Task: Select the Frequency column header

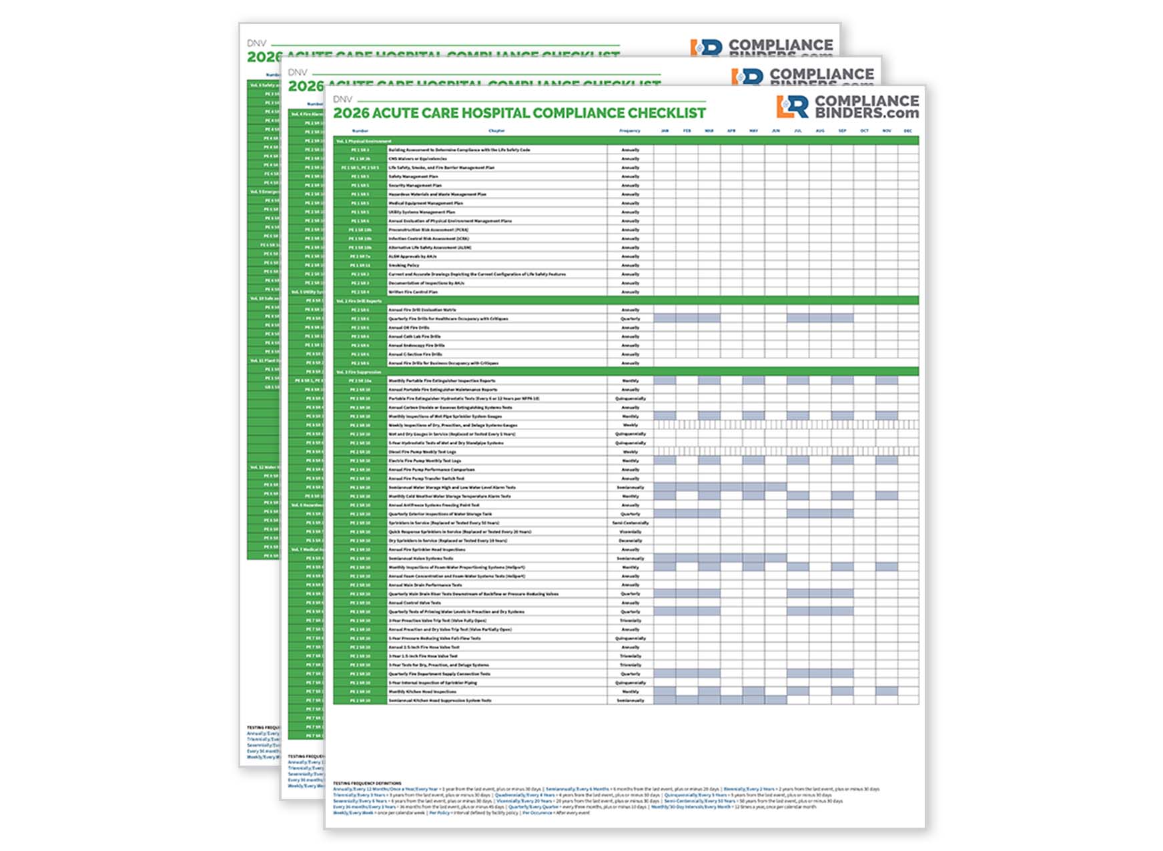Action: tap(629, 131)
